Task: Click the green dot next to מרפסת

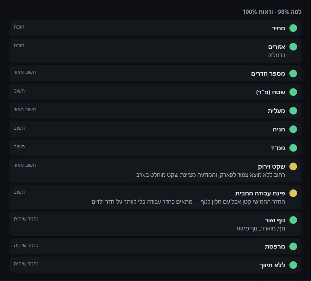Action: (293, 246)
